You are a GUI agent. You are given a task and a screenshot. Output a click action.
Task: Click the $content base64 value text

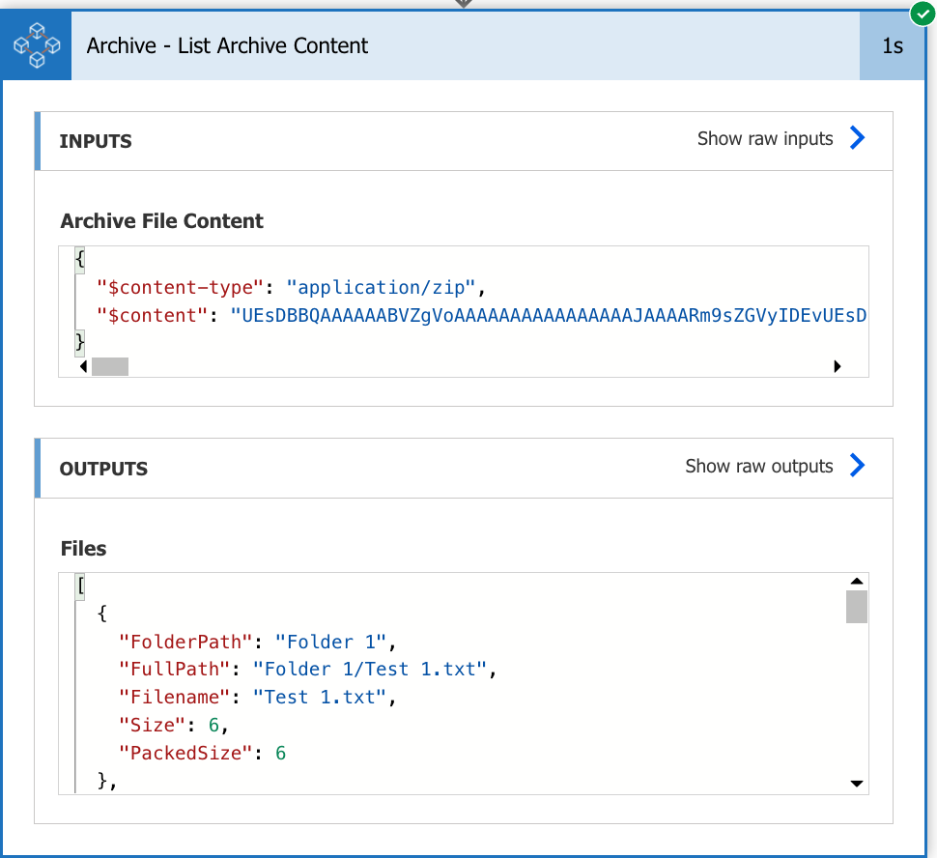click(x=548, y=315)
